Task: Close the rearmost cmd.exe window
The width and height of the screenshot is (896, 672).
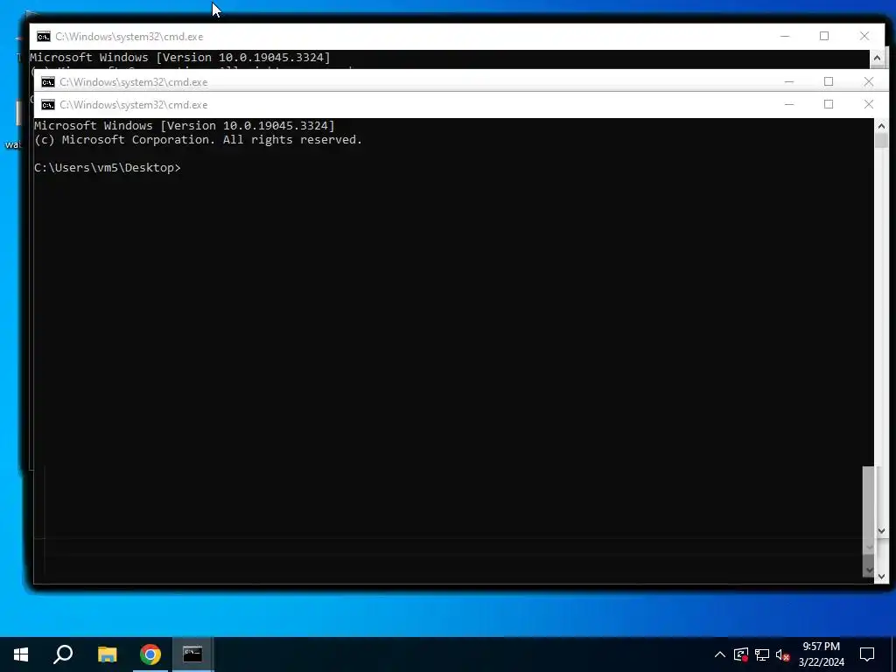Action: tap(864, 36)
